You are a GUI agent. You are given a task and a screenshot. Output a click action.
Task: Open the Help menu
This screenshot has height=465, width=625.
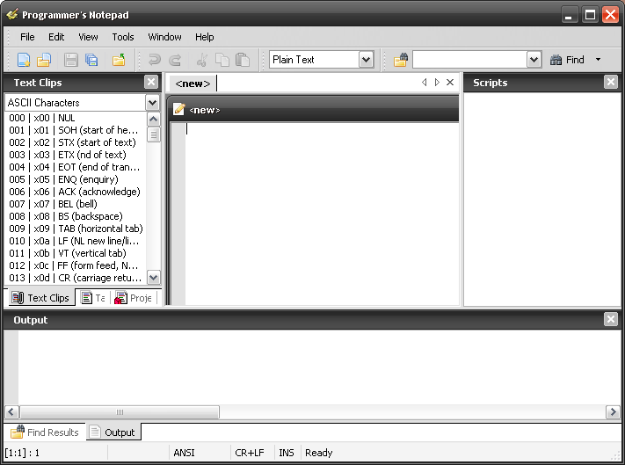[205, 37]
